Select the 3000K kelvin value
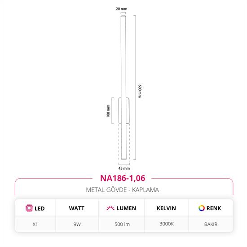247x247 pixels. [x=167, y=224]
